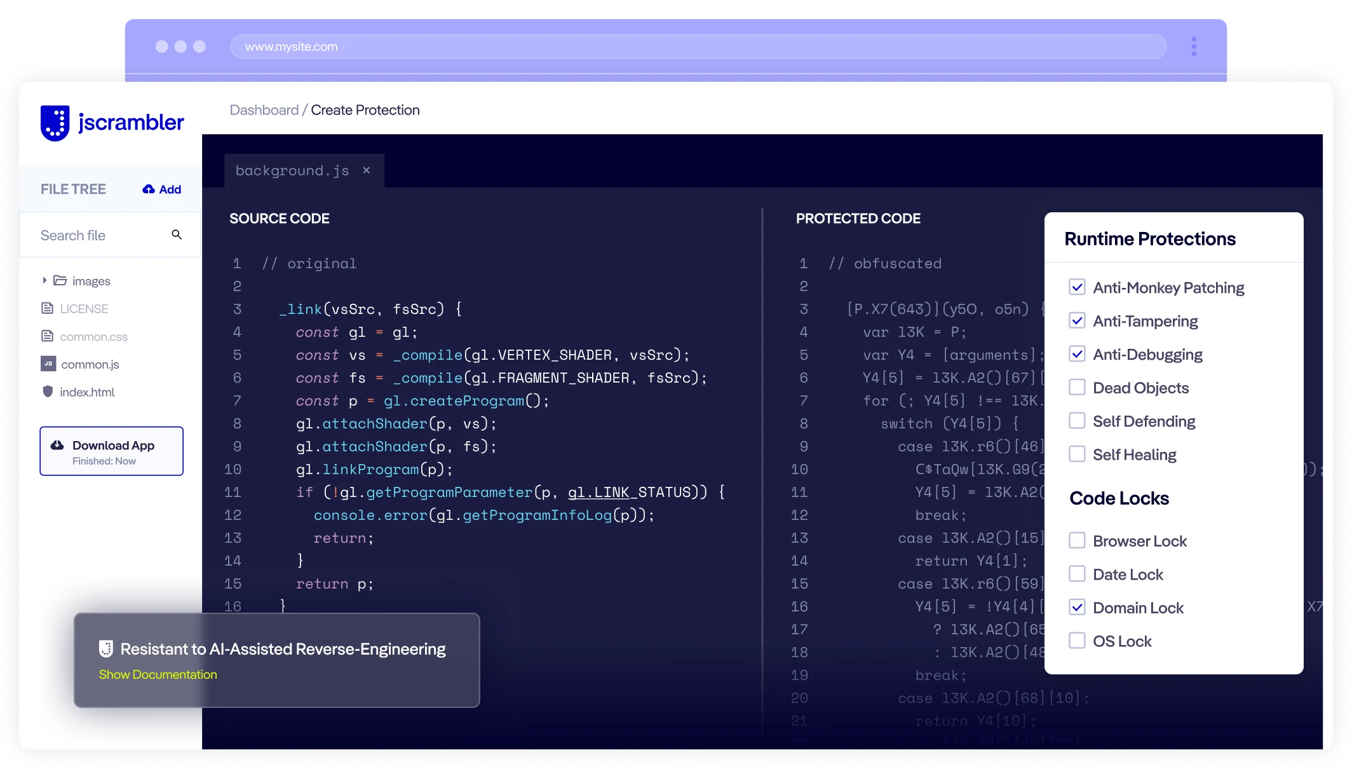Click the Create Protection breadcrumb
The width and height of the screenshot is (1352, 769).
pos(365,110)
